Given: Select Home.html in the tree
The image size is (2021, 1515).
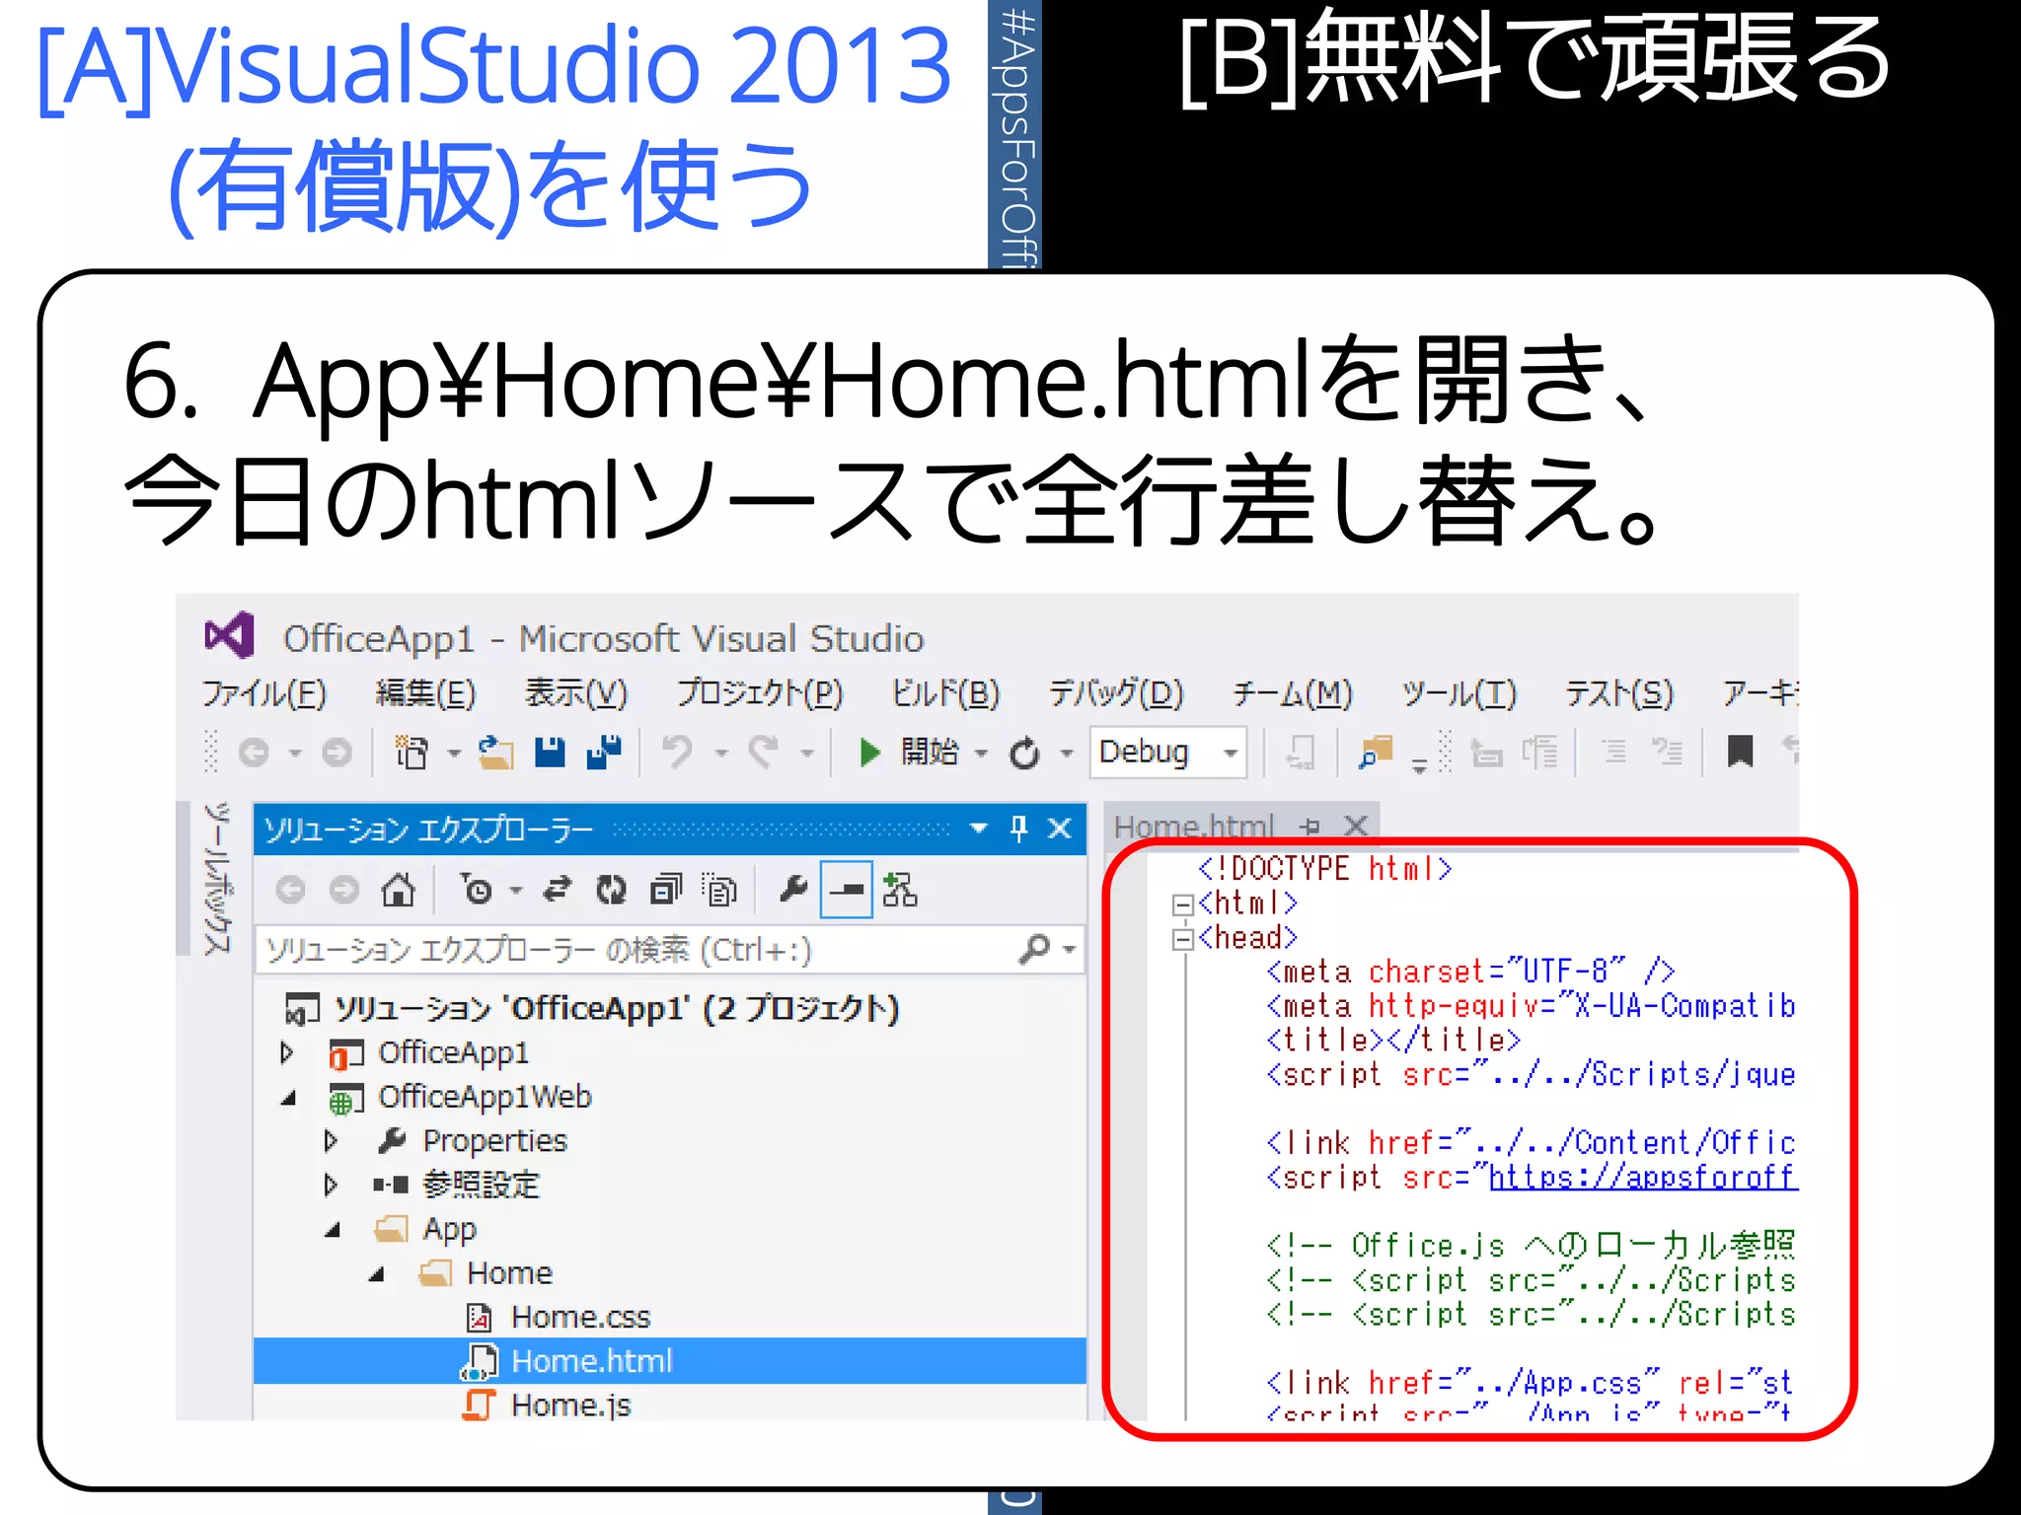Looking at the screenshot, I should [x=670, y=1361].
